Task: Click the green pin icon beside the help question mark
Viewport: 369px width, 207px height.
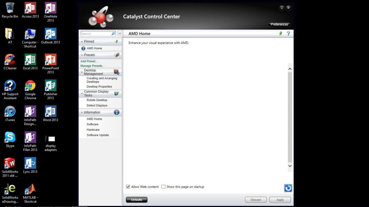Action: [280, 33]
